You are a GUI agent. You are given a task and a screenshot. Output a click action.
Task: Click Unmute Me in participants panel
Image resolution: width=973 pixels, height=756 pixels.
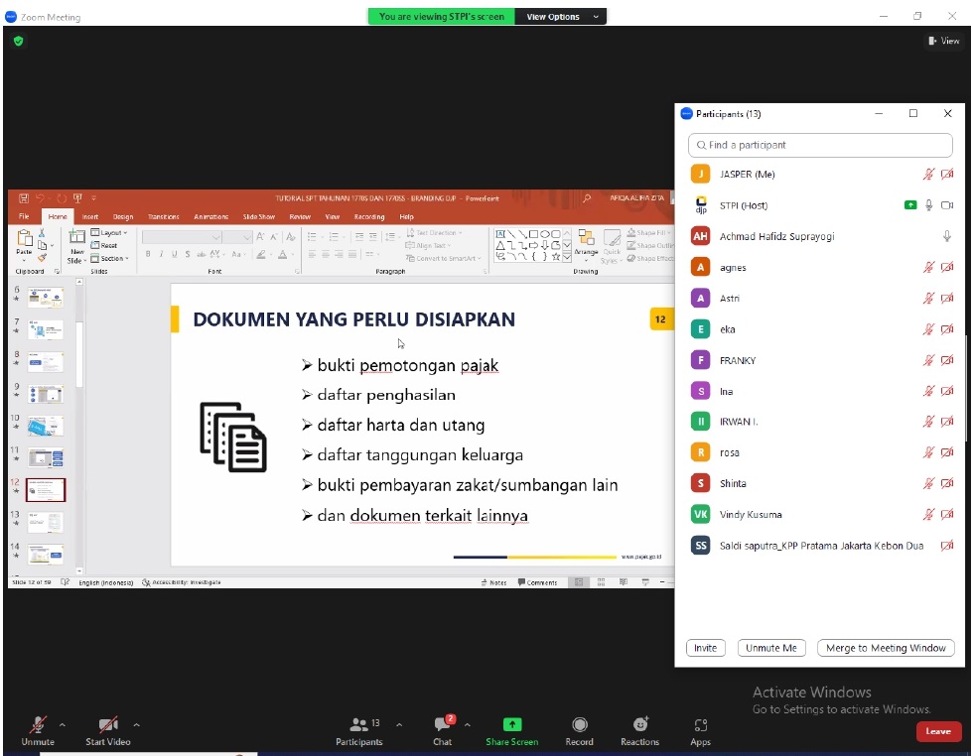(771, 648)
